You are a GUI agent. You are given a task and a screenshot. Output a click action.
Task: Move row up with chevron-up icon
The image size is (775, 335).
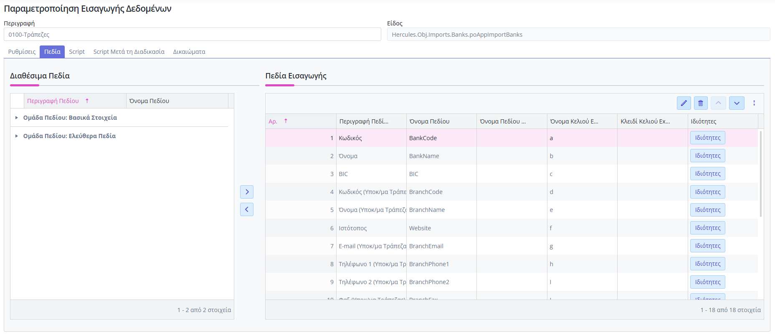pyautogui.click(x=718, y=103)
